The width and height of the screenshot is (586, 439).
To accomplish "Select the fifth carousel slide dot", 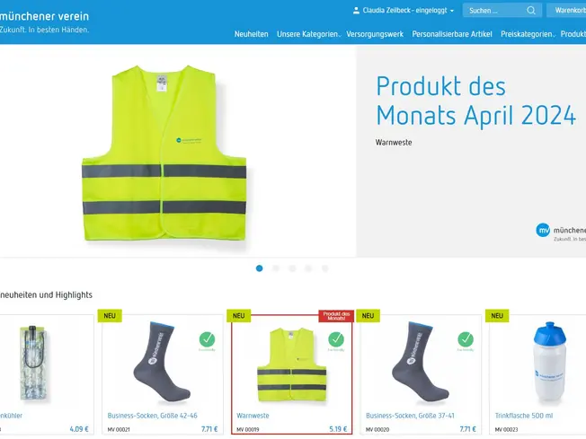I will click(324, 268).
